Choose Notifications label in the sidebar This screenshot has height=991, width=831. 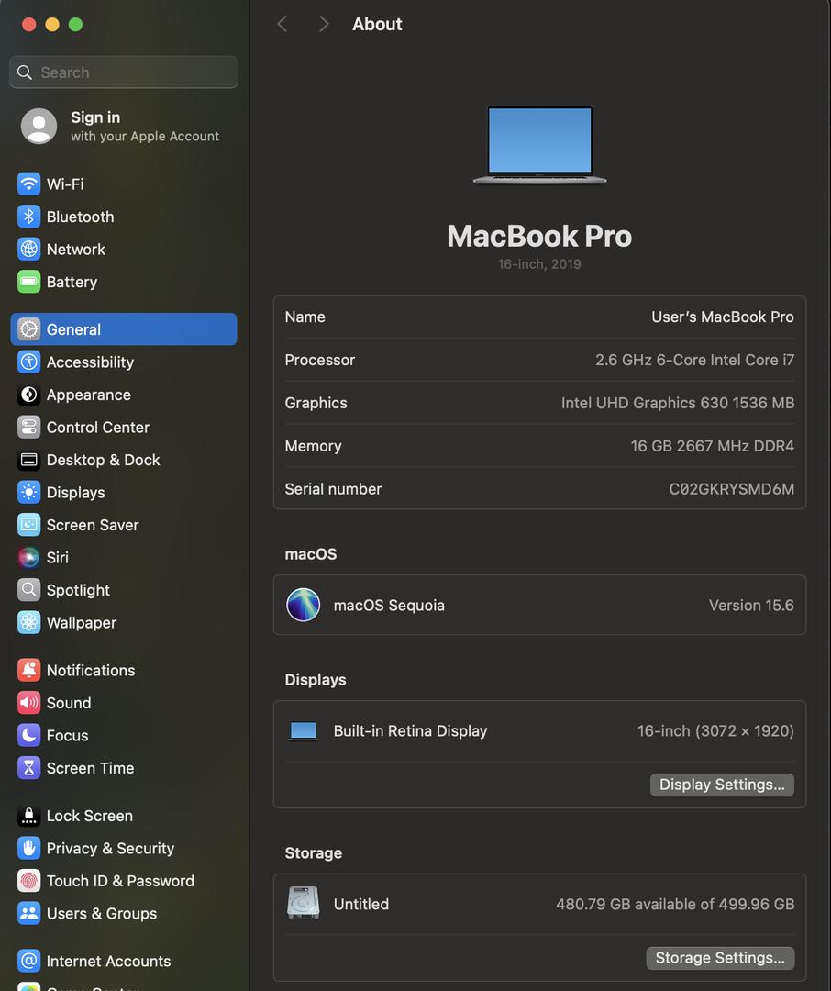pyautogui.click(x=91, y=670)
